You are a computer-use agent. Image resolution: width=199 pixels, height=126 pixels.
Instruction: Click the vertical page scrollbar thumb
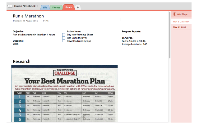pos(169,35)
